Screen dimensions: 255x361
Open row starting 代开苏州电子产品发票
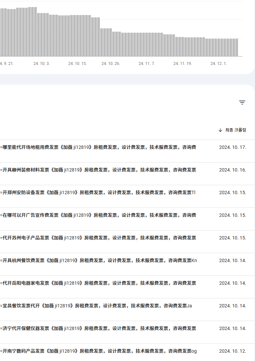[x=127, y=241]
